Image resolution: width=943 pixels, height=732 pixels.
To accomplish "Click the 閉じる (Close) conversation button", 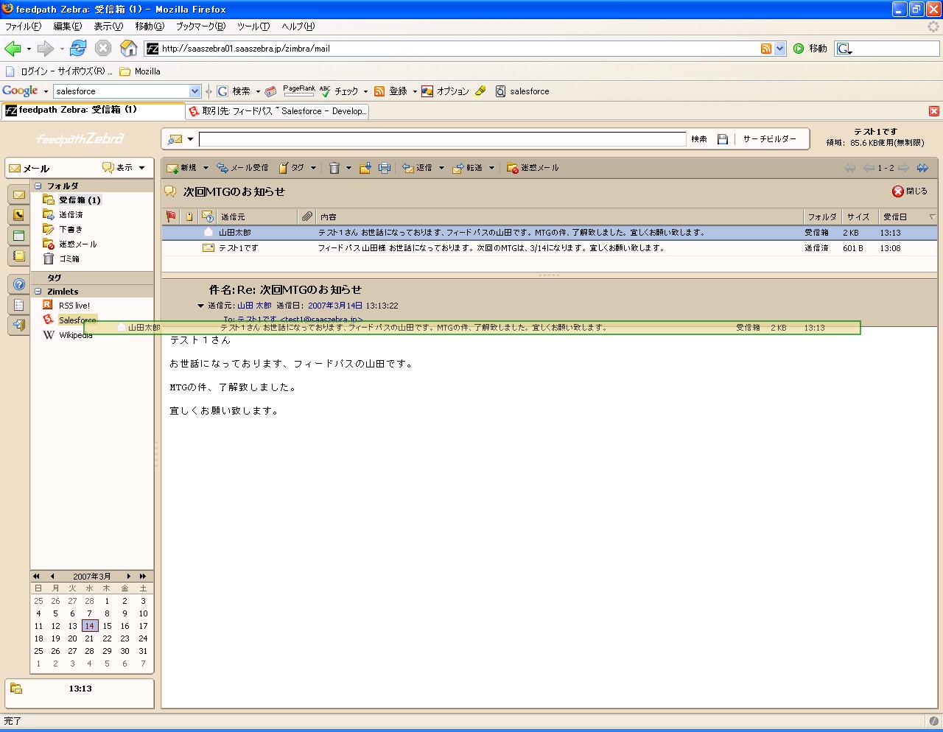I will coord(910,191).
